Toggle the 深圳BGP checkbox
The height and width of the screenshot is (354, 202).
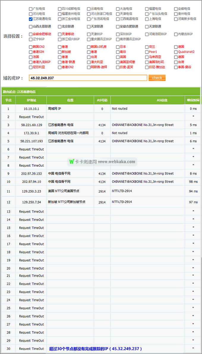click(118, 34)
